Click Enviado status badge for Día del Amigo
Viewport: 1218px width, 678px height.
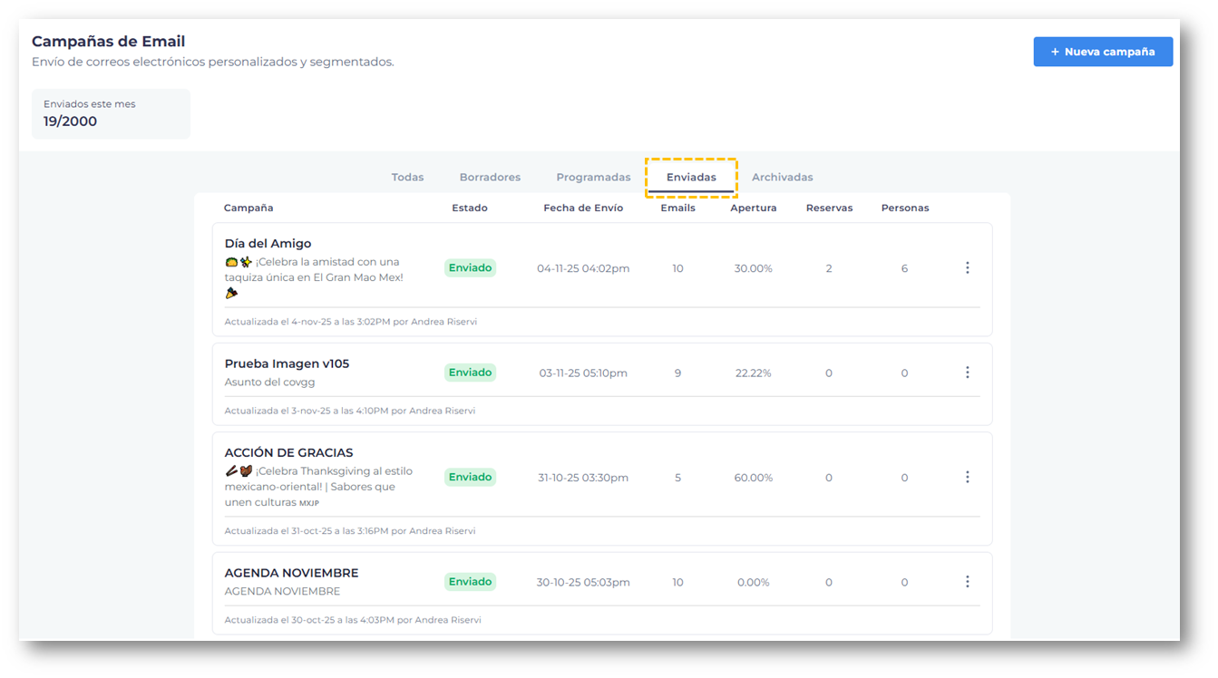click(470, 268)
